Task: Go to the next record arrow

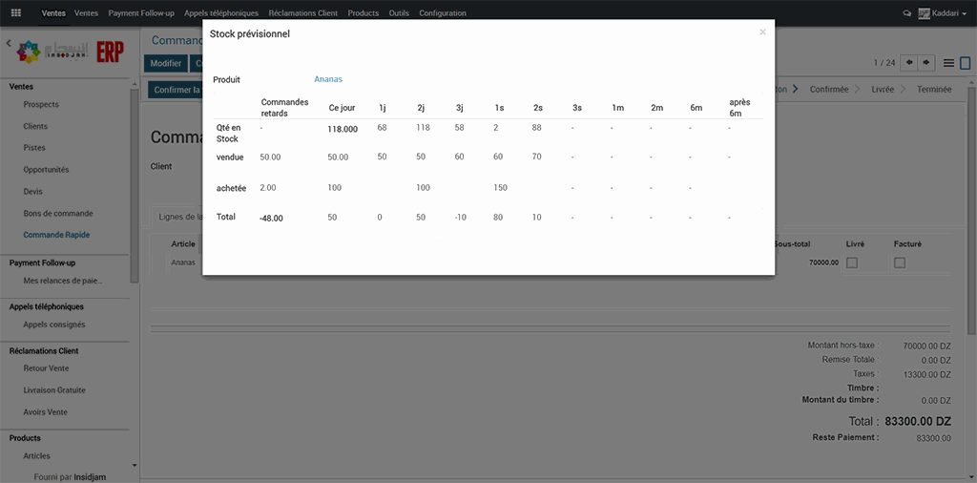Action: [x=927, y=62]
